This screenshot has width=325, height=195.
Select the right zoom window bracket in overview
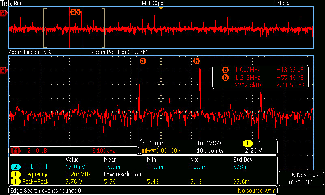(104, 28)
